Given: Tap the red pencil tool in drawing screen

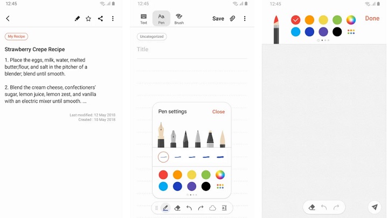Looking at the screenshot, I should [276, 30].
